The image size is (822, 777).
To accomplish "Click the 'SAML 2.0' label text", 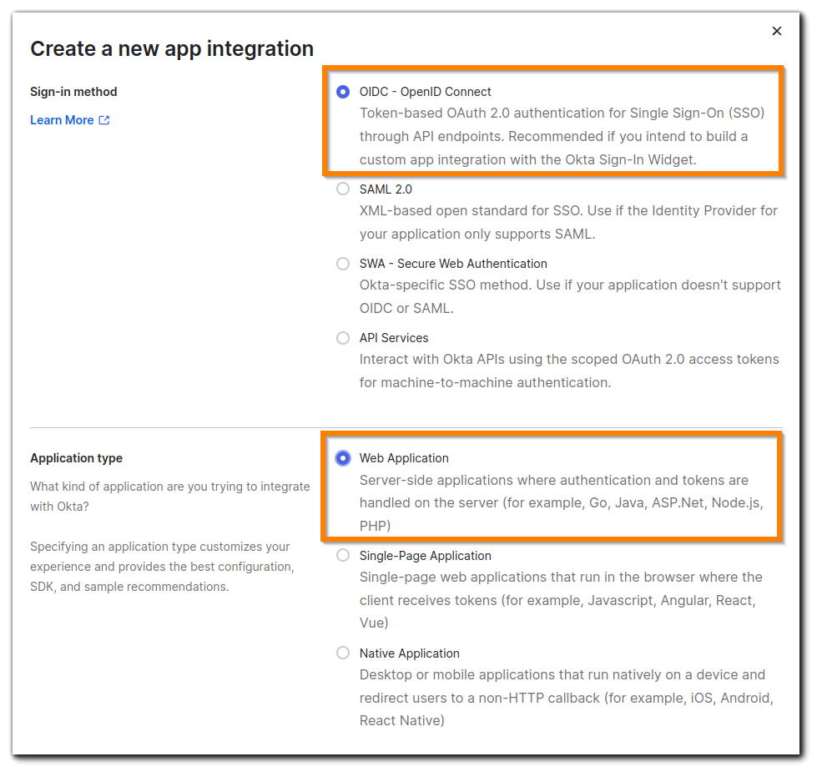I will click(x=386, y=189).
